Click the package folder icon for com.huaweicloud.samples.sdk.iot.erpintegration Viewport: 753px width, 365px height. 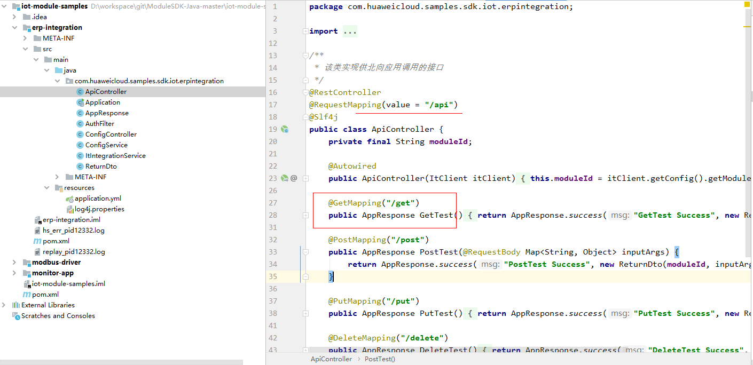pyautogui.click(x=69, y=81)
